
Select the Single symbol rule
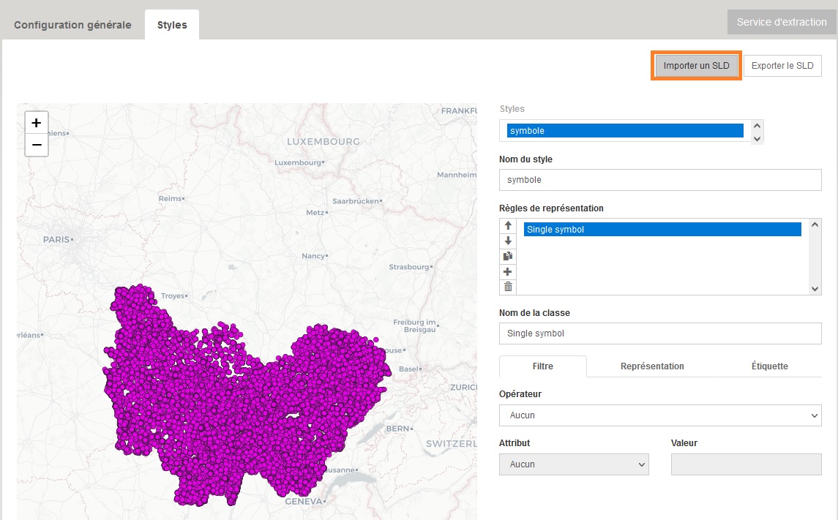click(662, 230)
